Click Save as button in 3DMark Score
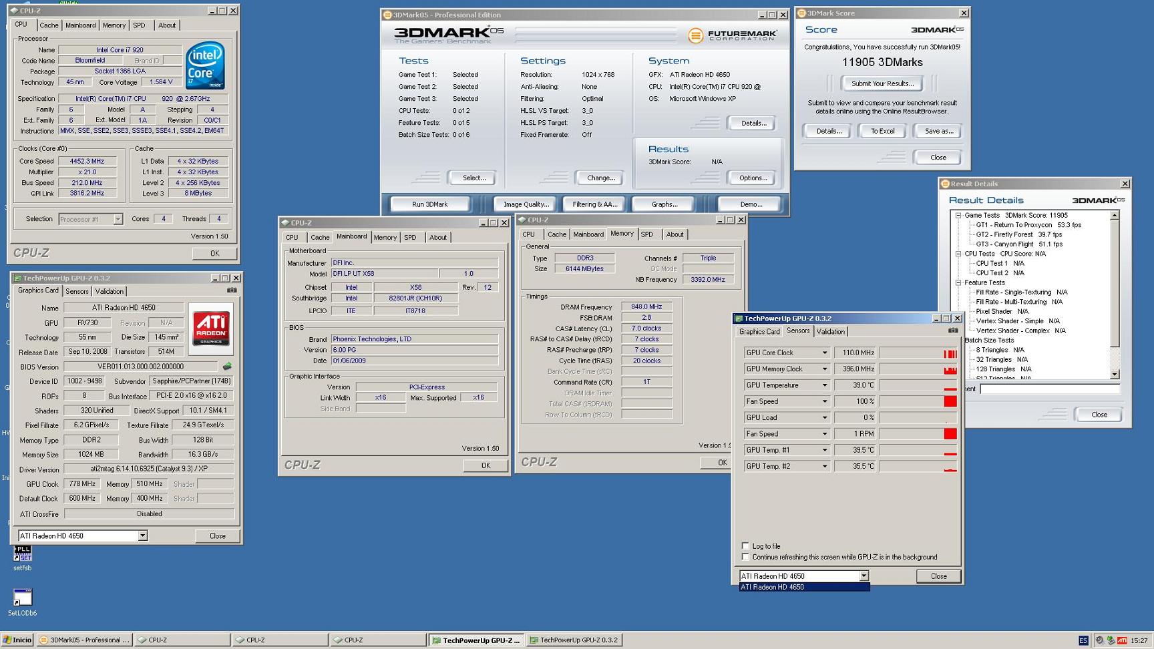This screenshot has width=1154, height=649. point(938,131)
